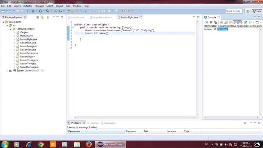Viewport: 263px width, 148px height.
Task: Open dropdown next to New Java Class
Action: pos(64,11)
